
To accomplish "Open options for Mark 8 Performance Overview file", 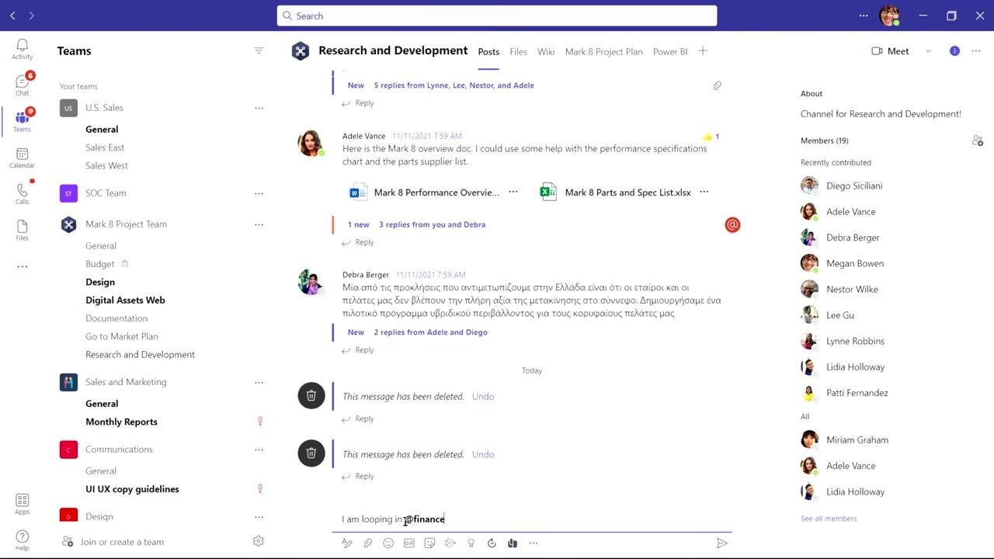I will point(513,192).
